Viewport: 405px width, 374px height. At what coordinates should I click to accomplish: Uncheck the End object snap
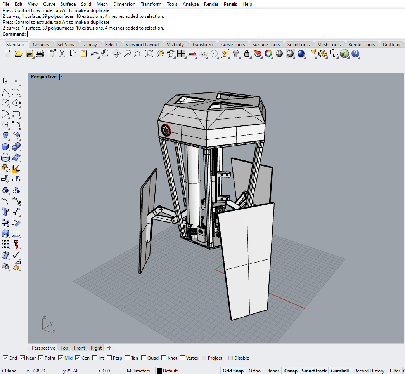5,358
